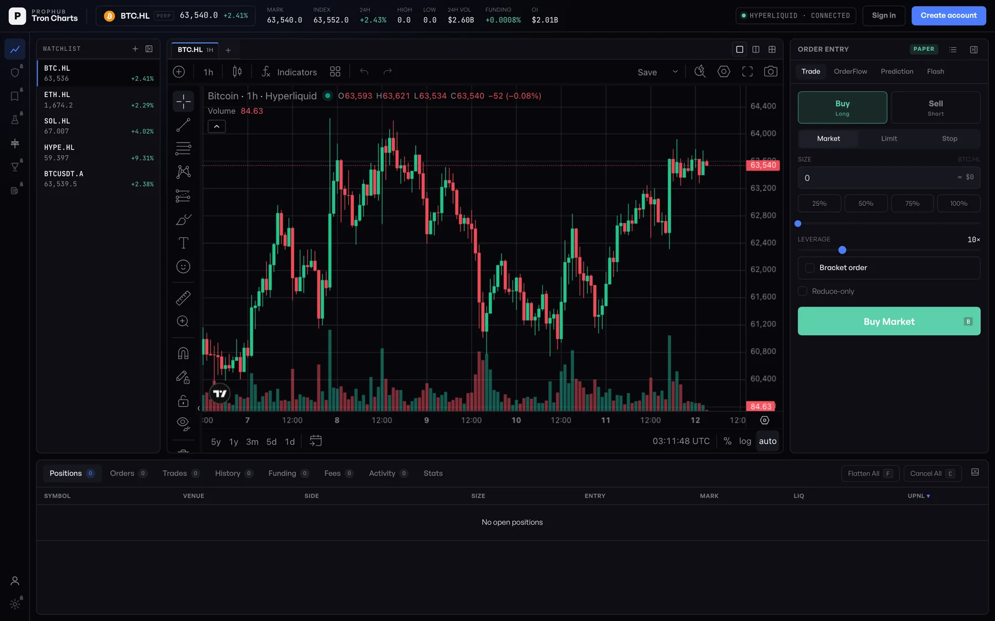
Task: Submit the Buy Market order
Action: pos(889,321)
